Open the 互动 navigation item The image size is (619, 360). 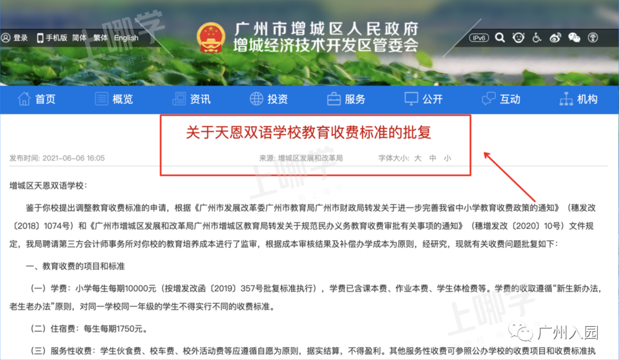tap(501, 99)
